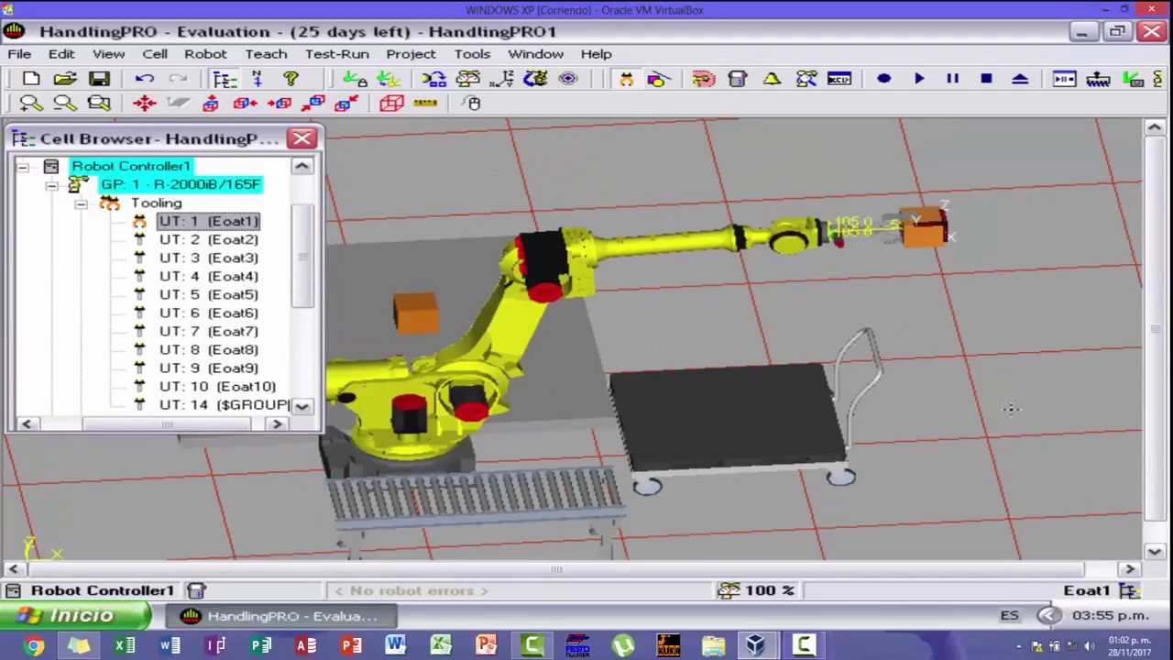This screenshot has height=660, width=1173.
Task: Select GP: 1 - R-2000iB/165F robot group
Action: click(181, 184)
